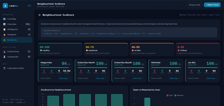Click the Negombo 94 score value

(x=64, y=63)
